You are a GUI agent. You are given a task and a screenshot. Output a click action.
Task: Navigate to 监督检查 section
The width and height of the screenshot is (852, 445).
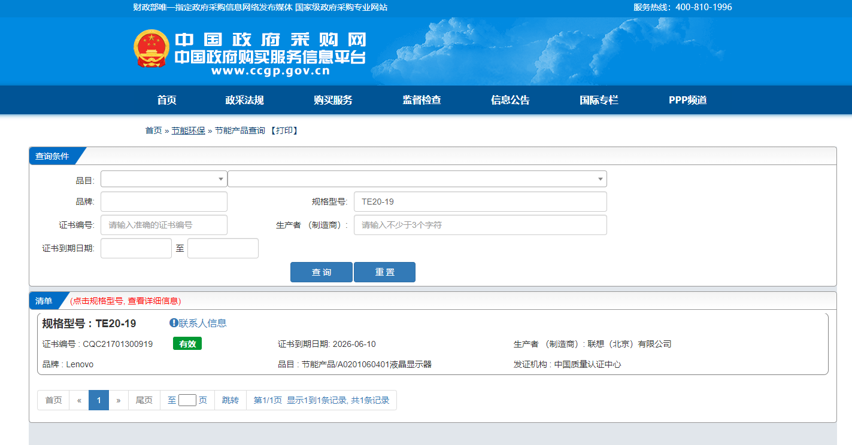pyautogui.click(x=422, y=100)
